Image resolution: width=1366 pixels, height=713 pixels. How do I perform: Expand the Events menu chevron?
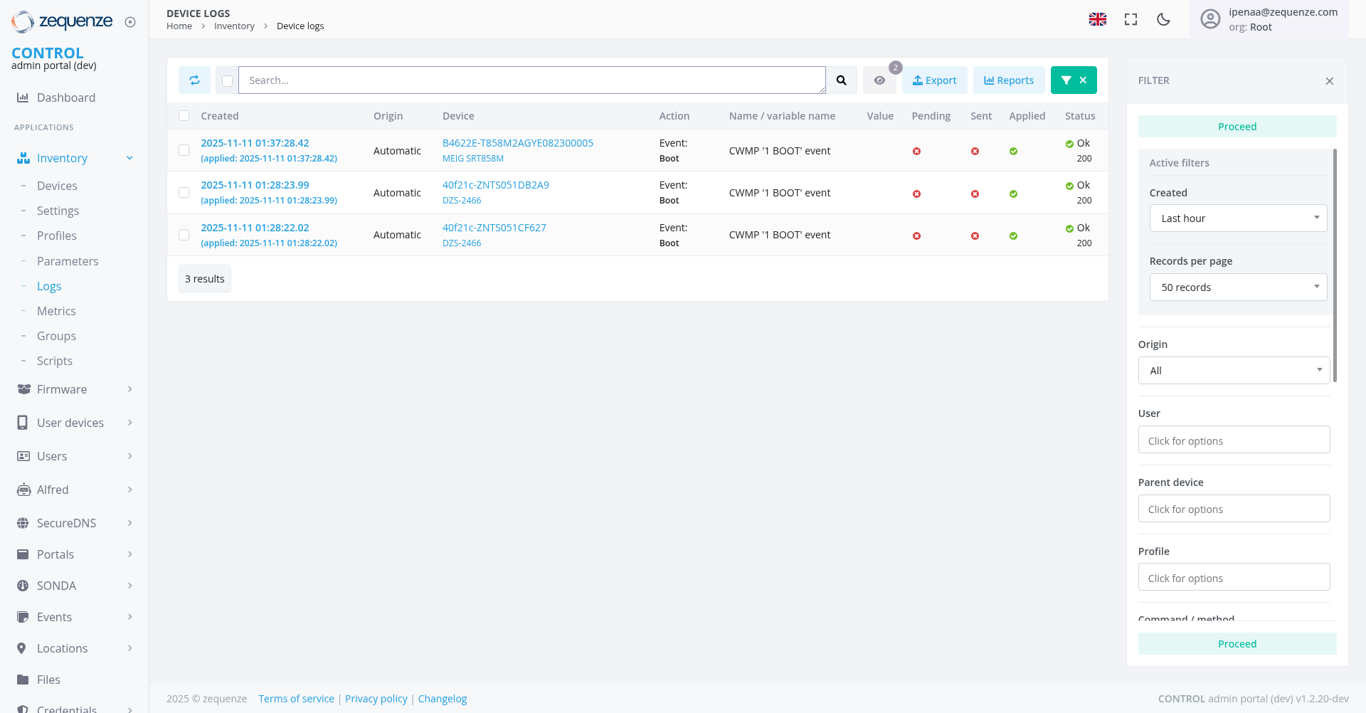click(129, 617)
